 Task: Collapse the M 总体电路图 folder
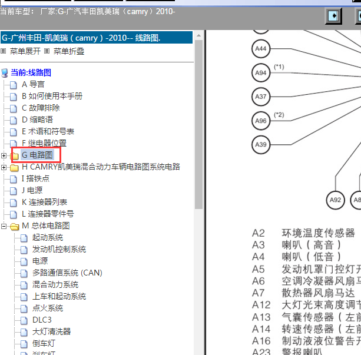[4, 226]
